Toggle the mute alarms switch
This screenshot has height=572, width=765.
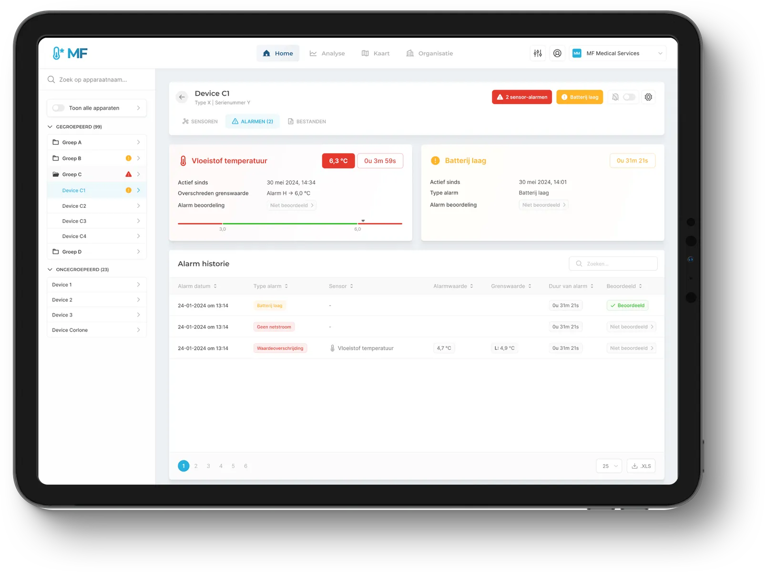(629, 97)
